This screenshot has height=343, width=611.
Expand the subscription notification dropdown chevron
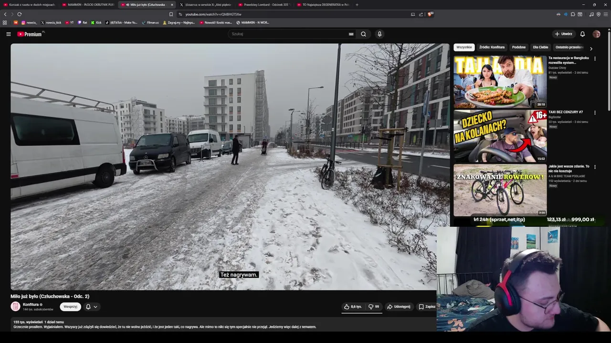click(95, 307)
